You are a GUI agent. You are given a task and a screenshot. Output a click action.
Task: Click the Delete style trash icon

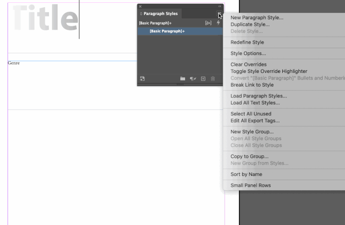click(213, 79)
